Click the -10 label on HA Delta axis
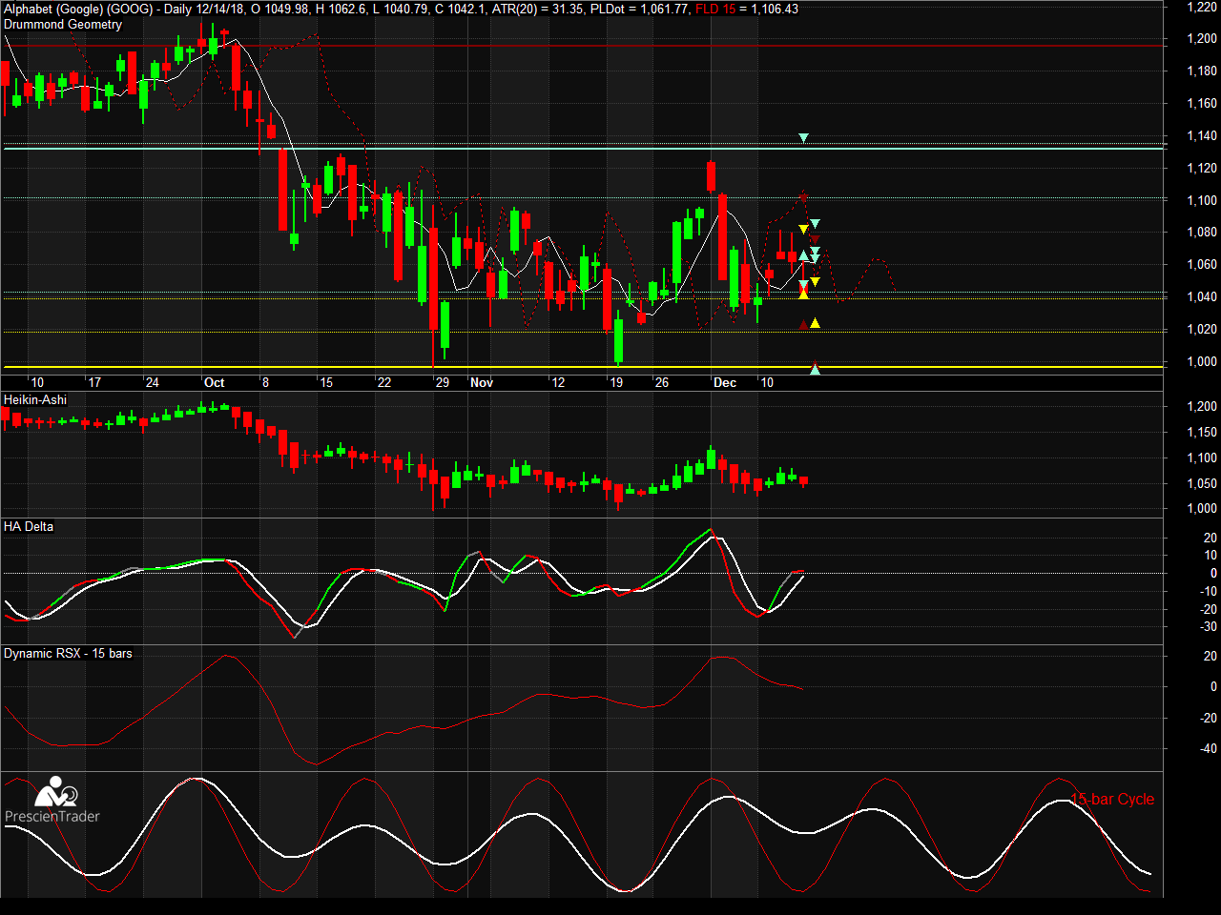This screenshot has height=915, width=1221. (1208, 591)
